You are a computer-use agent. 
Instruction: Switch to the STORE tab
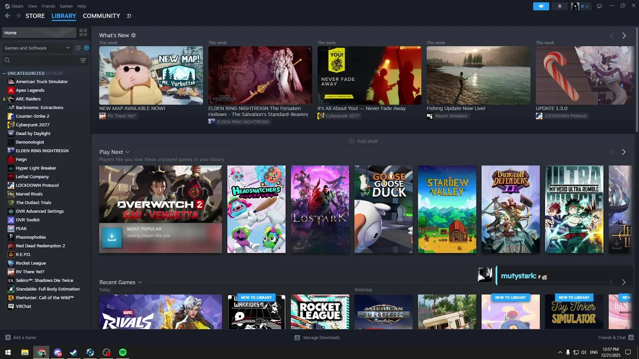coord(35,16)
